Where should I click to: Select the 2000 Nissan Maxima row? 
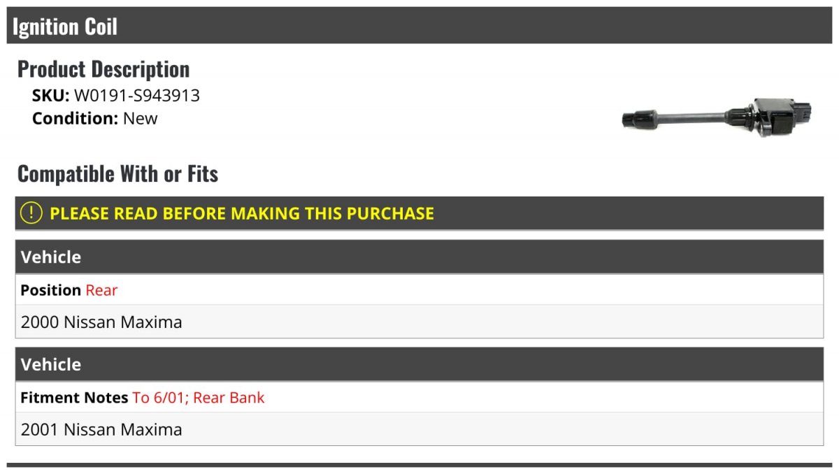pos(101,322)
